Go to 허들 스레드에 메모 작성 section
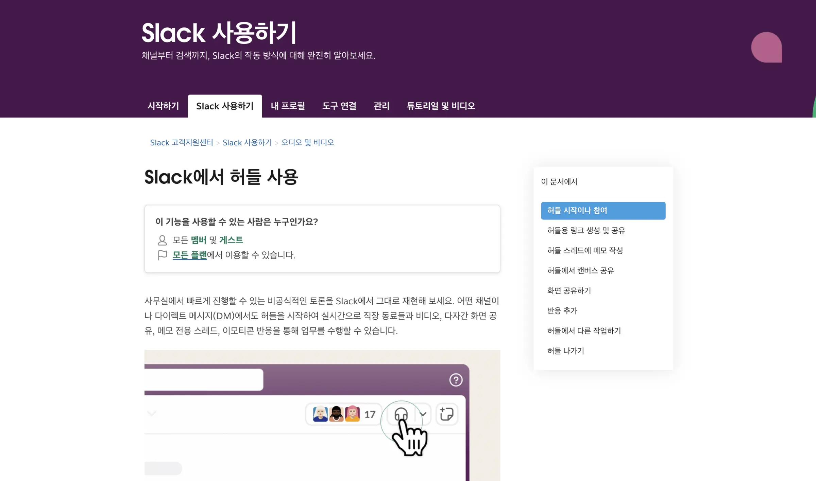 tap(585, 251)
